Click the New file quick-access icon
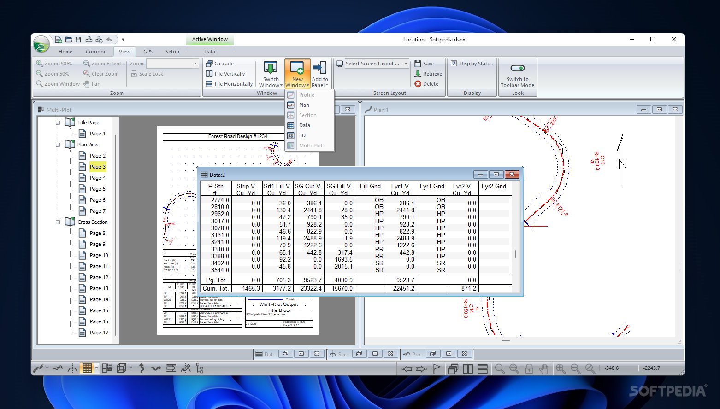The width and height of the screenshot is (720, 409). 59,40
